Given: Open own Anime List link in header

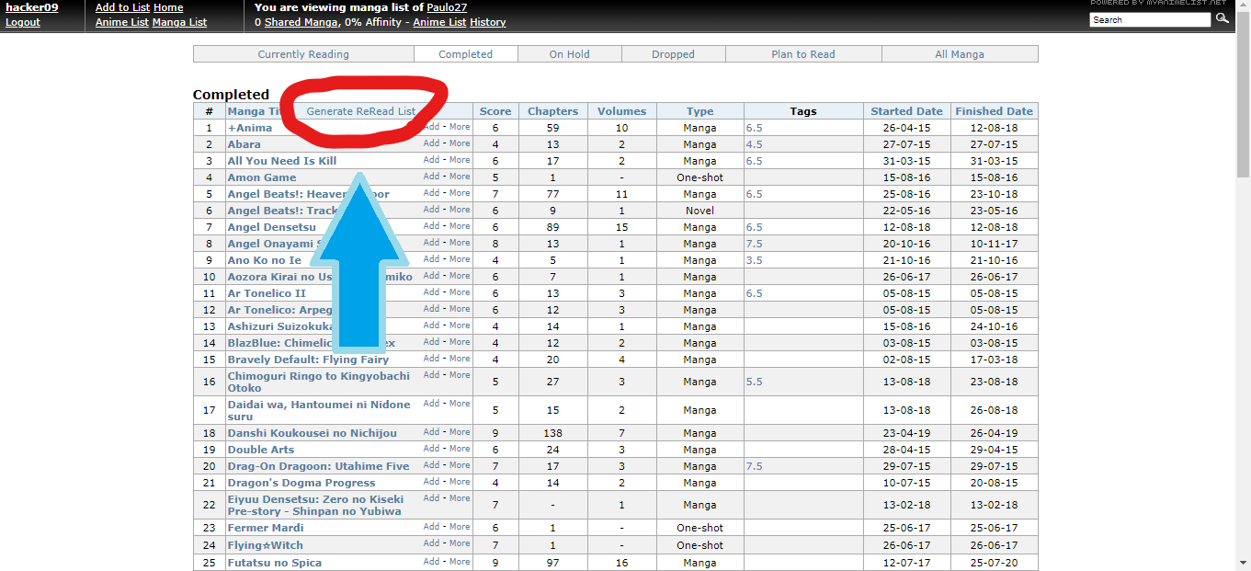Looking at the screenshot, I should [122, 22].
